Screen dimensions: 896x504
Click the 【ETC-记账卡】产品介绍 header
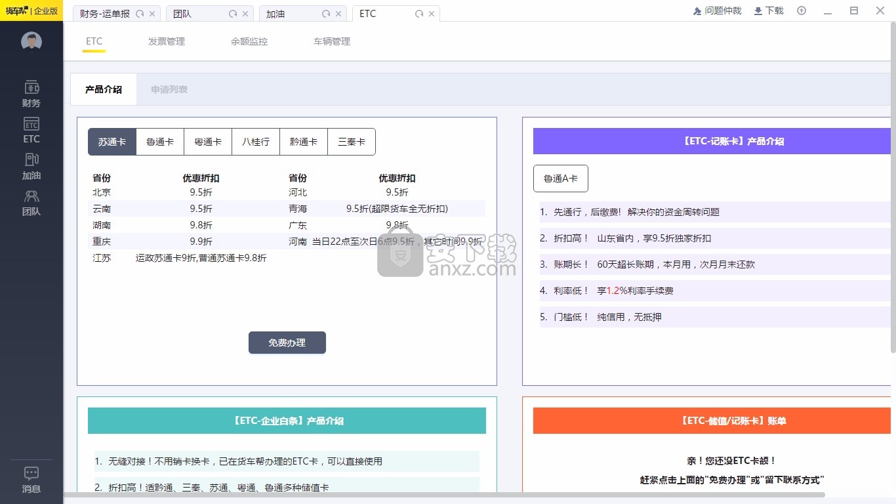coord(712,141)
